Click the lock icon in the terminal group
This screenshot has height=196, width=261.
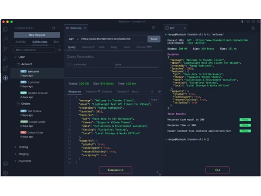[x=253, y=28]
